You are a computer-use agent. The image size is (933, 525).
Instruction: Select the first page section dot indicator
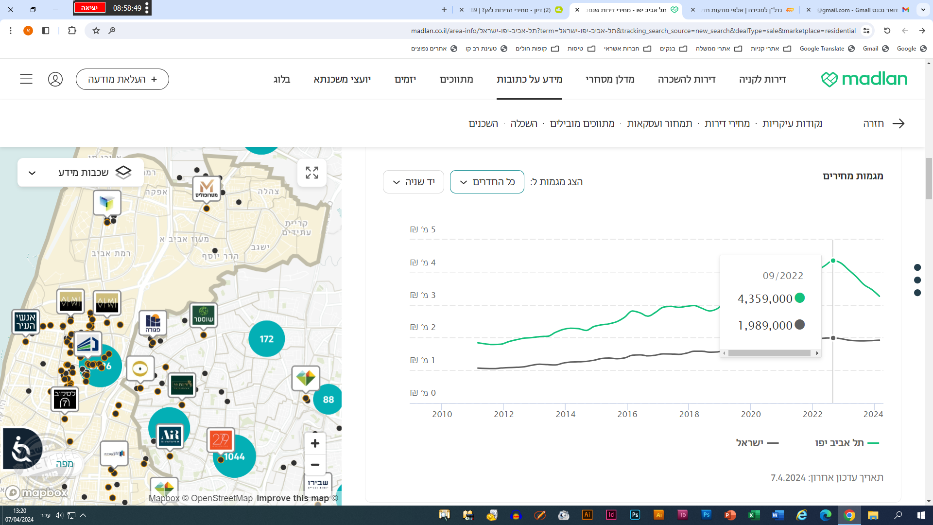point(917,267)
